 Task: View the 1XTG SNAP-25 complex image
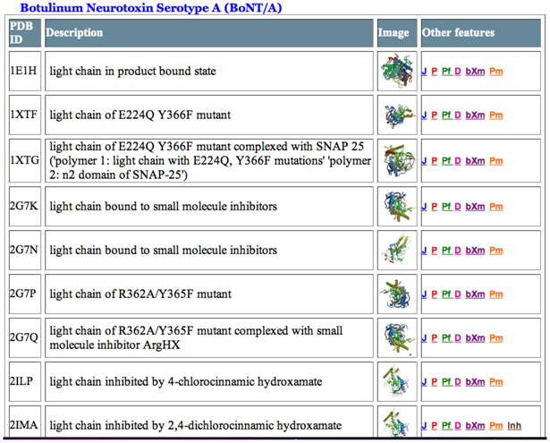point(394,161)
